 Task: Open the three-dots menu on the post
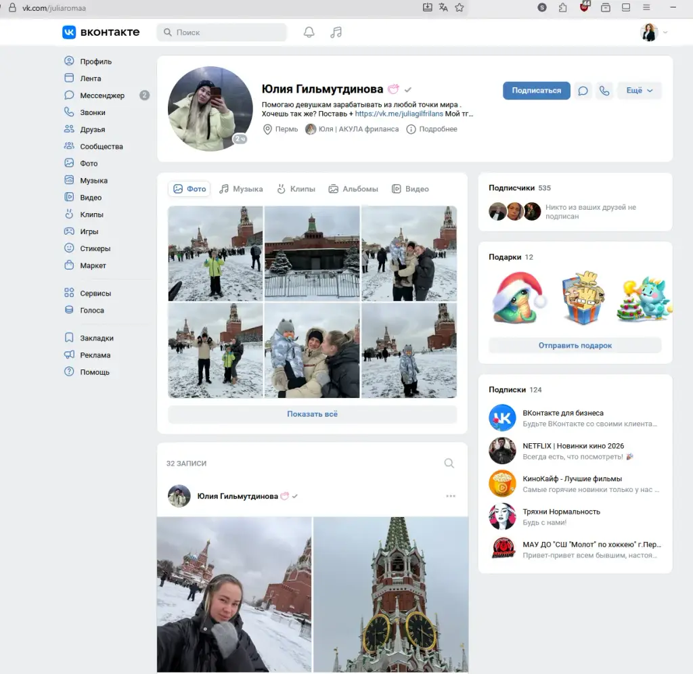450,496
